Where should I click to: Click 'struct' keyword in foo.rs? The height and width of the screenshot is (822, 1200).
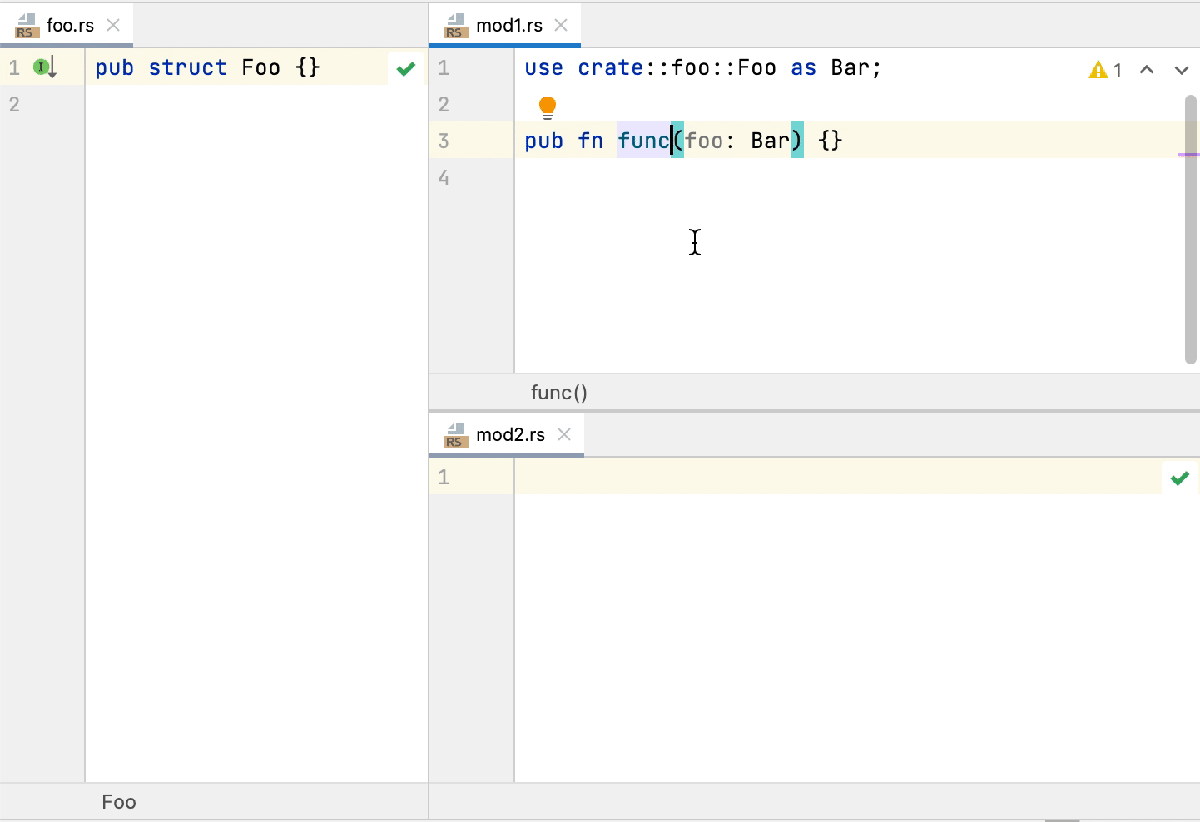(x=187, y=67)
